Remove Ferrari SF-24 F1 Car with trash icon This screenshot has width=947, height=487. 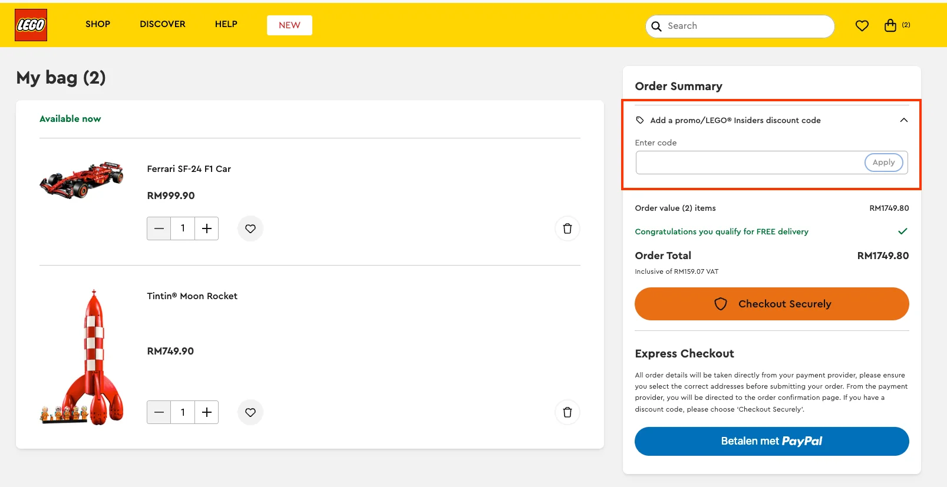[x=567, y=228]
